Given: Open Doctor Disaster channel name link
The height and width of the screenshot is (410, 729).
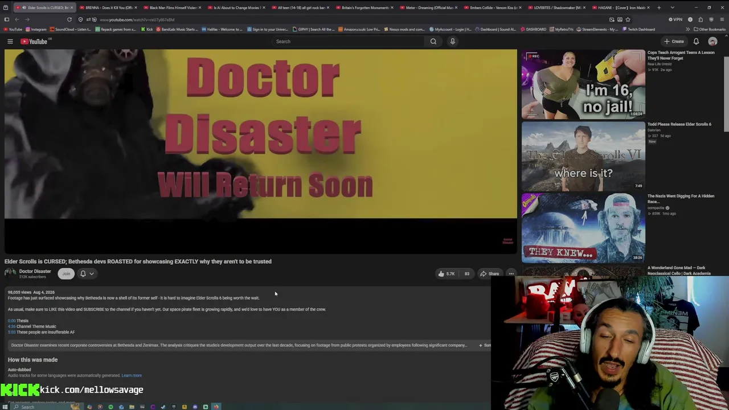Looking at the screenshot, I should click(35, 271).
